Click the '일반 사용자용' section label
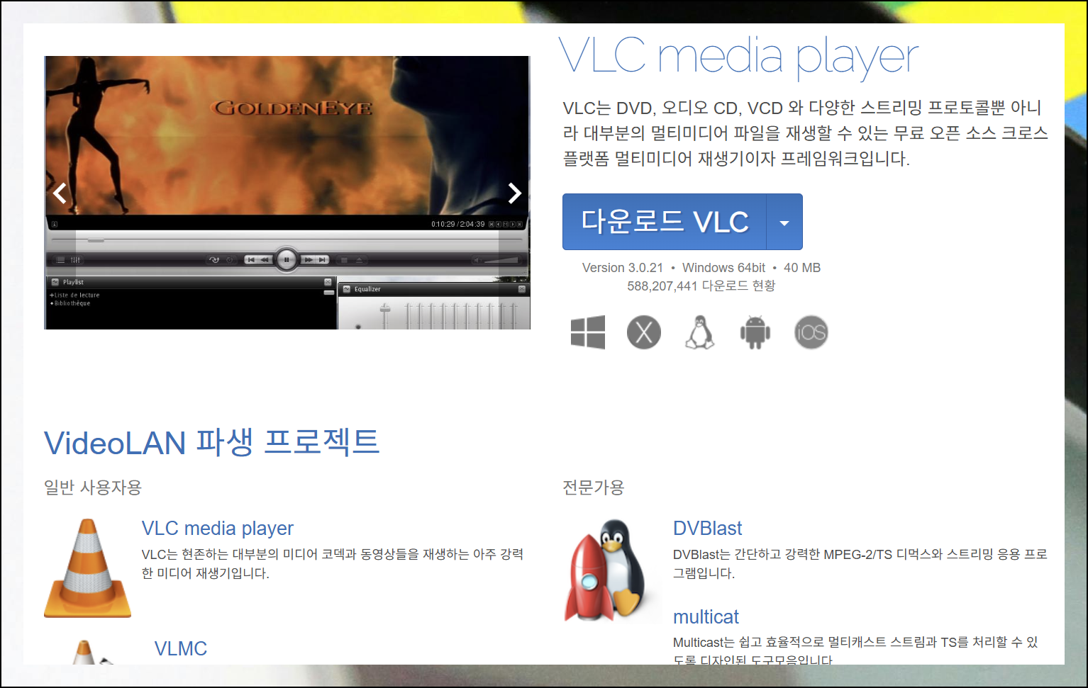 93,487
